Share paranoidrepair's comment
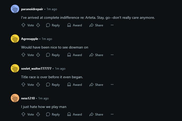 (96, 25)
